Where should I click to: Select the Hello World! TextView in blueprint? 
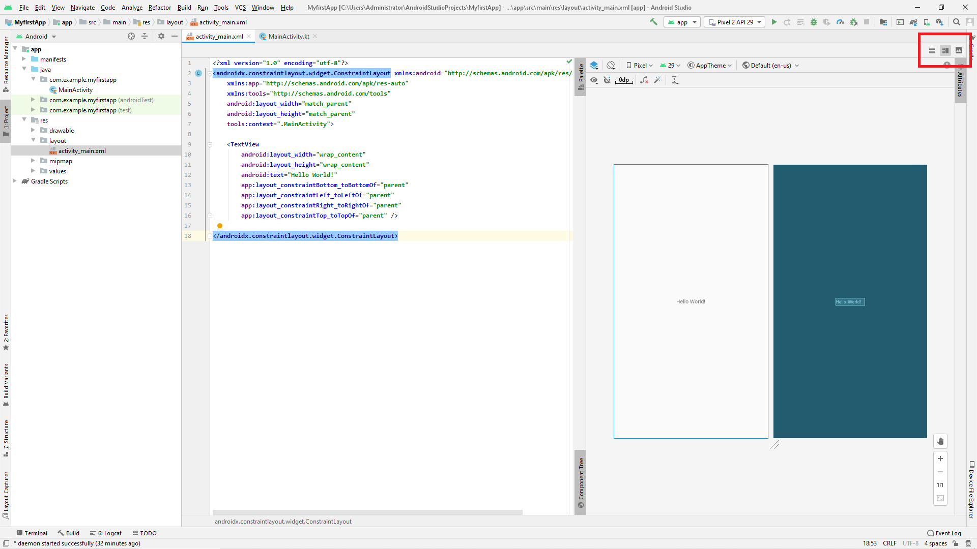pos(849,301)
